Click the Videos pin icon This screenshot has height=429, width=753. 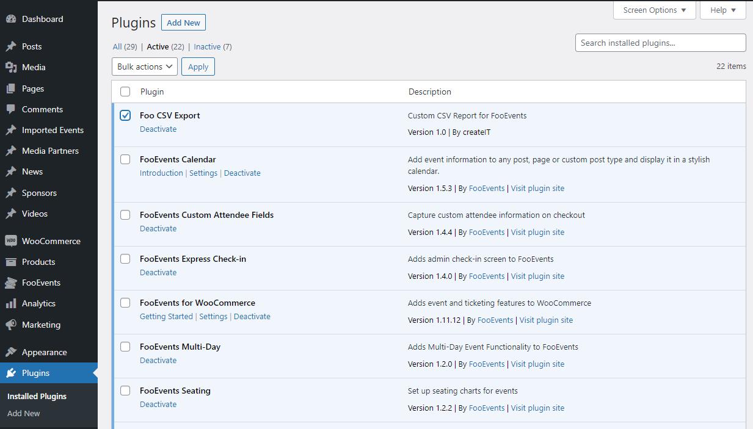10,214
